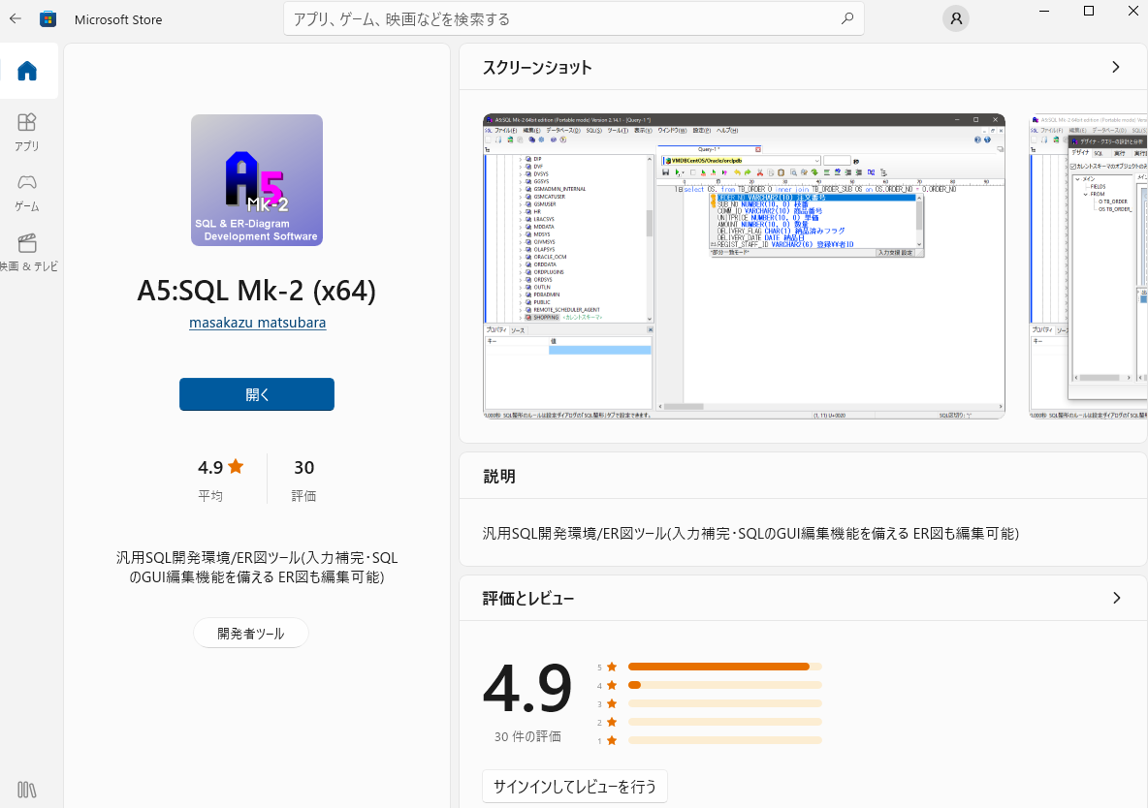Click the A5:SQL Mk-2 app logo
The width and height of the screenshot is (1148, 808).
tap(257, 180)
